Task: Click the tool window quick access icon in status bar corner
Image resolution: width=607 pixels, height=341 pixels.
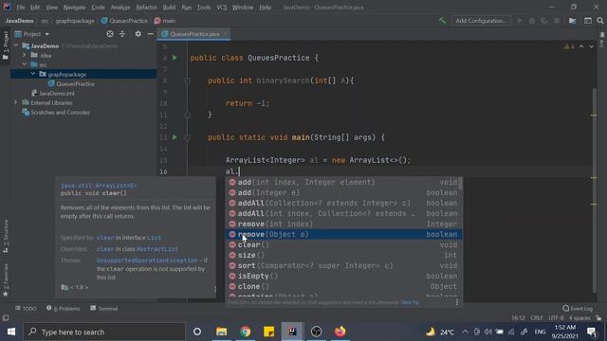Action: click(6, 318)
